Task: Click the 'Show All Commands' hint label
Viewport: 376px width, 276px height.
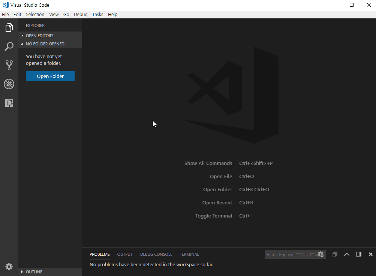Action: click(x=208, y=163)
